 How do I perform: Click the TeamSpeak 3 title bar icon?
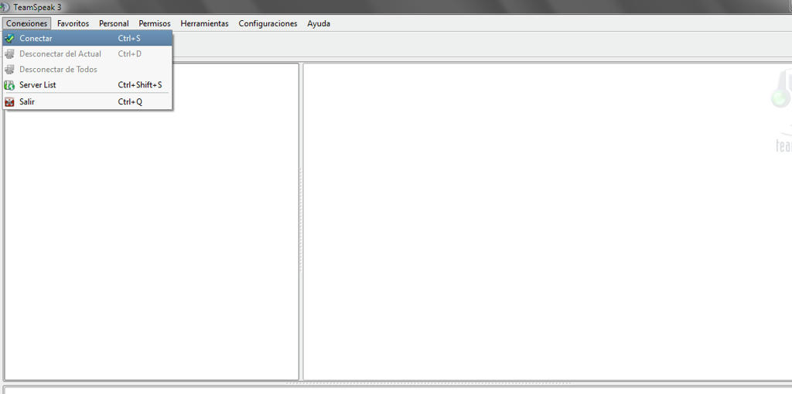pyautogui.click(x=5, y=7)
